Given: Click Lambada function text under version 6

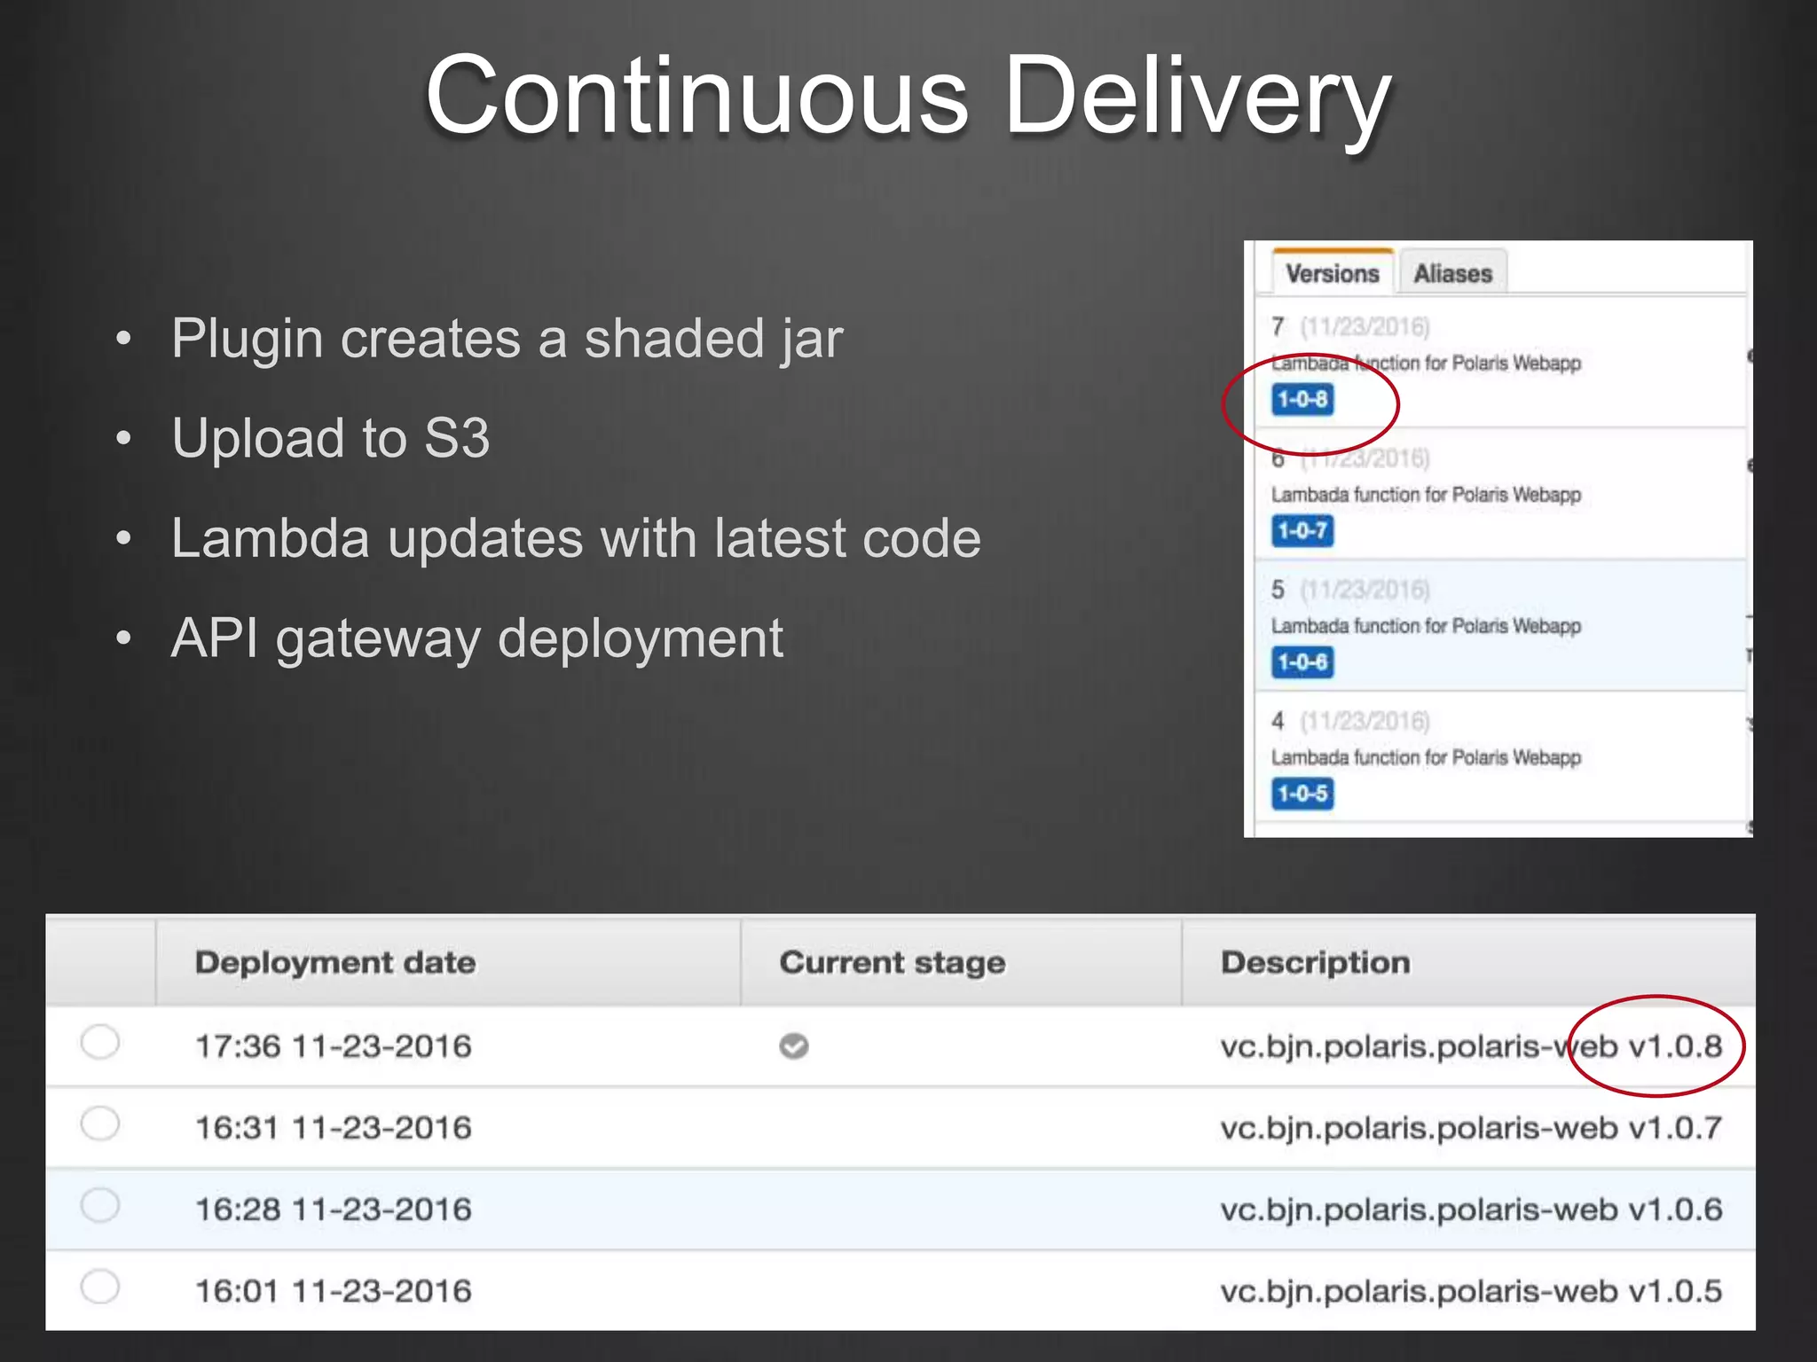Looking at the screenshot, I should pos(1426,495).
